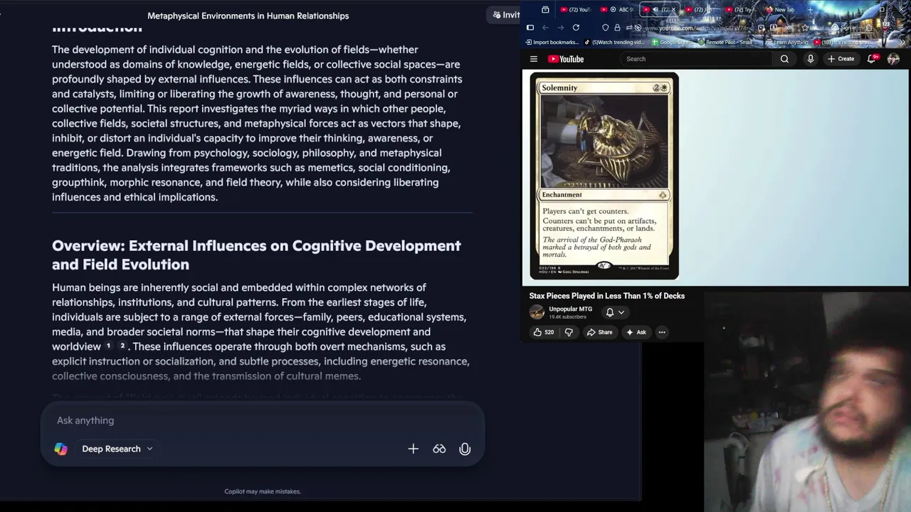911x512 pixels.
Task: Click Sign in on browser toolbar
Action: (x=843, y=28)
